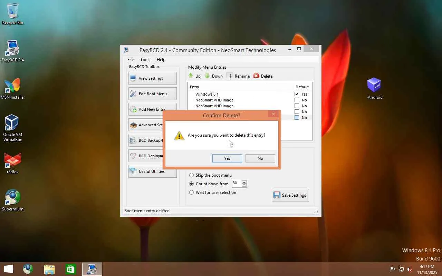Select the Count down from option
442x276 pixels.
click(x=209, y=184)
